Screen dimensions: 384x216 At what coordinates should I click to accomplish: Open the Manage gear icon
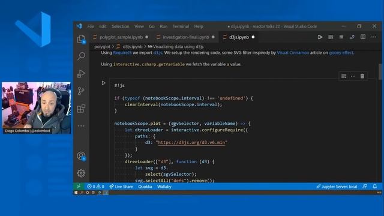coord(81,173)
